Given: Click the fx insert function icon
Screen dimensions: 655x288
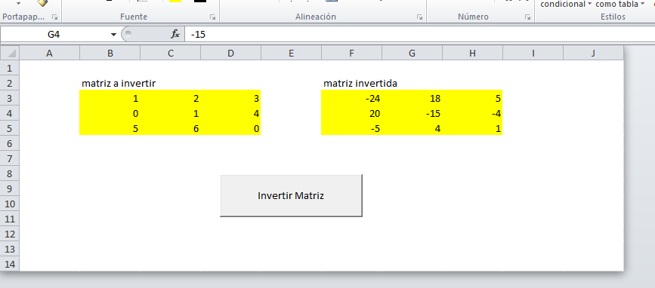Looking at the screenshot, I should click(x=175, y=34).
